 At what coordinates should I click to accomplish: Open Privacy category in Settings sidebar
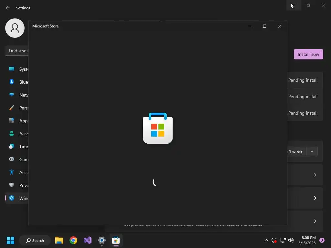pyautogui.click(x=17, y=185)
